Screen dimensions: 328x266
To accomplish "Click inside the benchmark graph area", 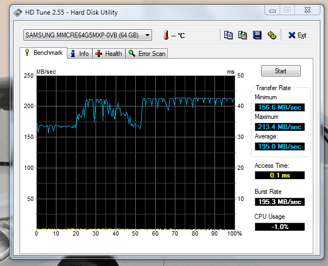I will coord(136,153).
